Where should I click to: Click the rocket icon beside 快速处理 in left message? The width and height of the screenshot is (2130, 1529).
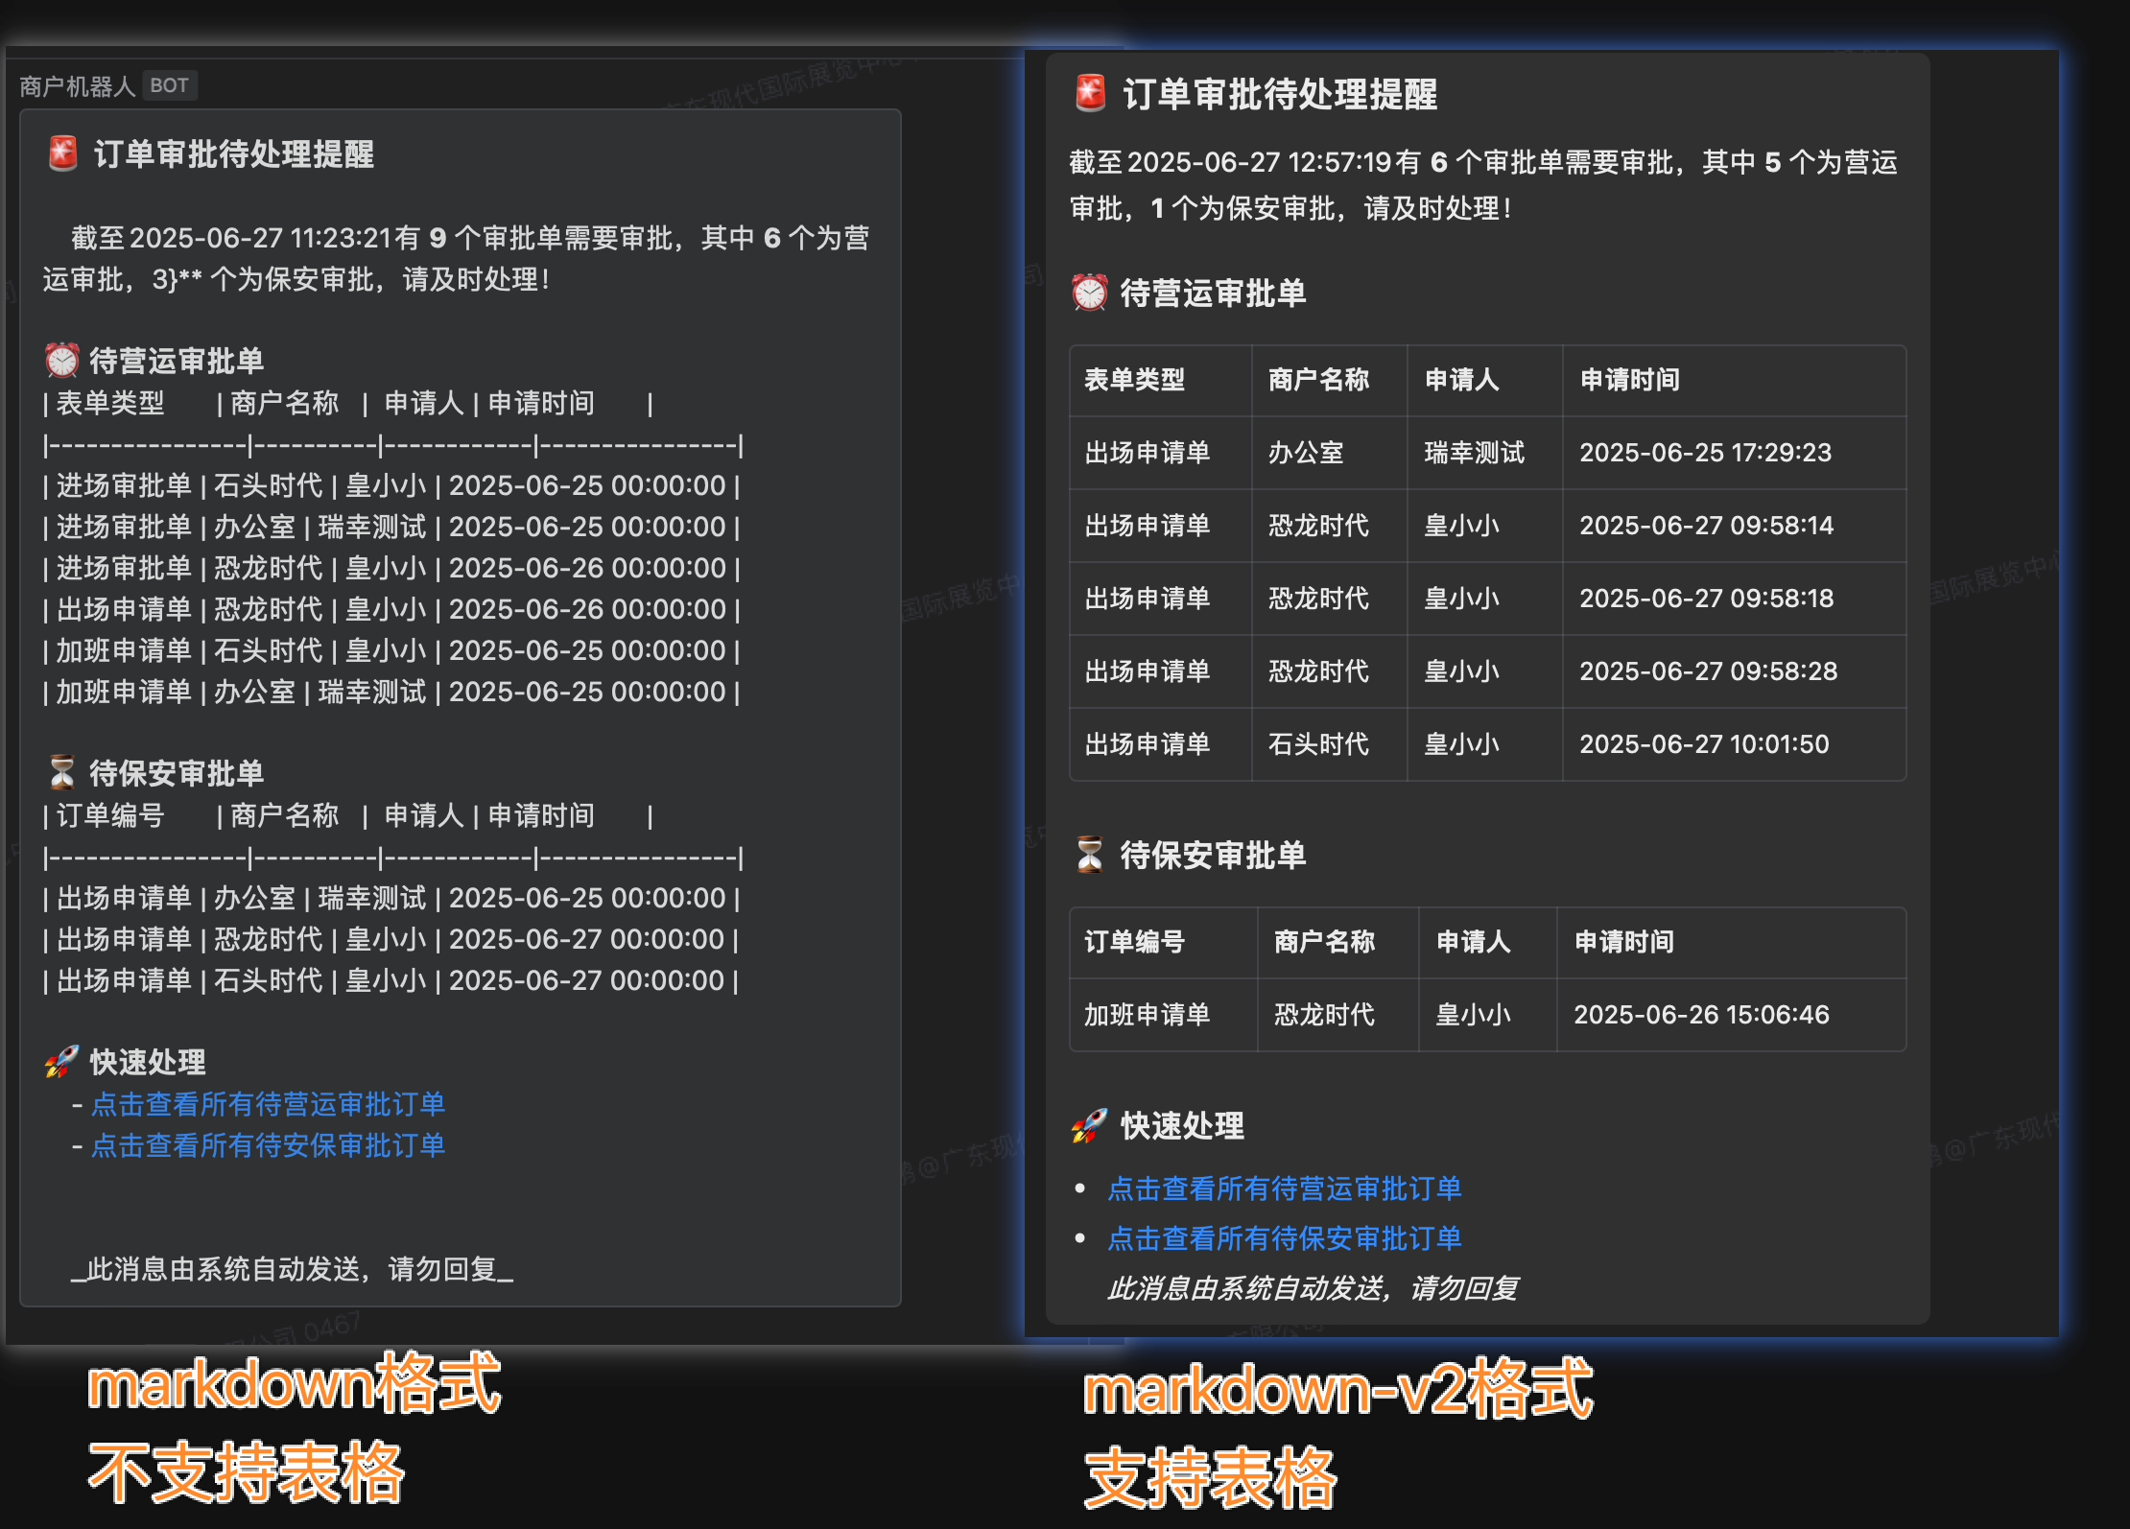[61, 1061]
